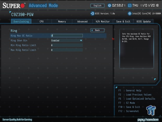Select the Ring Down Bin label

coord(19,40)
